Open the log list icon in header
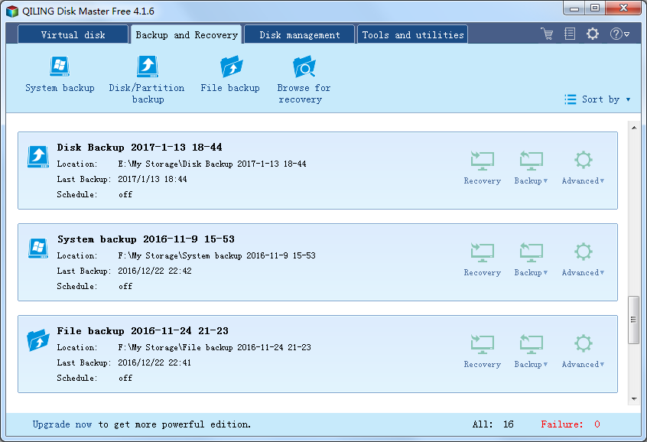Viewport: 647px width, 442px height. [x=570, y=34]
